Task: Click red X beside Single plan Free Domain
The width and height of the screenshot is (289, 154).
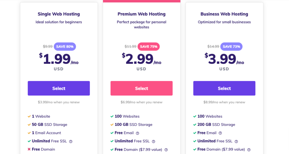Action: click(29, 149)
